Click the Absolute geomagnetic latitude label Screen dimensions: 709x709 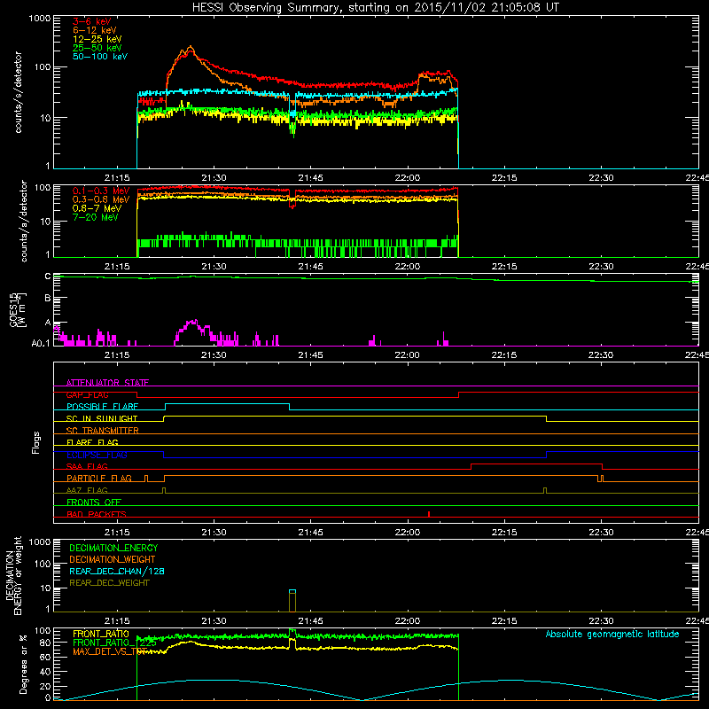[x=612, y=634]
